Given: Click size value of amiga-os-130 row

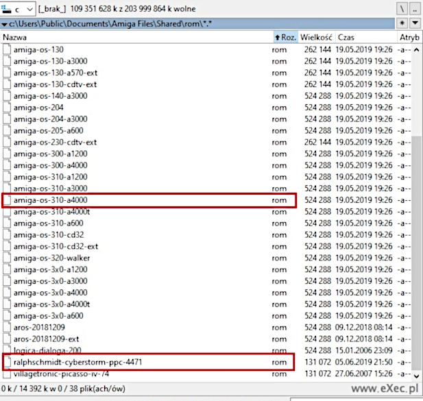Looking at the screenshot, I should (317, 49).
